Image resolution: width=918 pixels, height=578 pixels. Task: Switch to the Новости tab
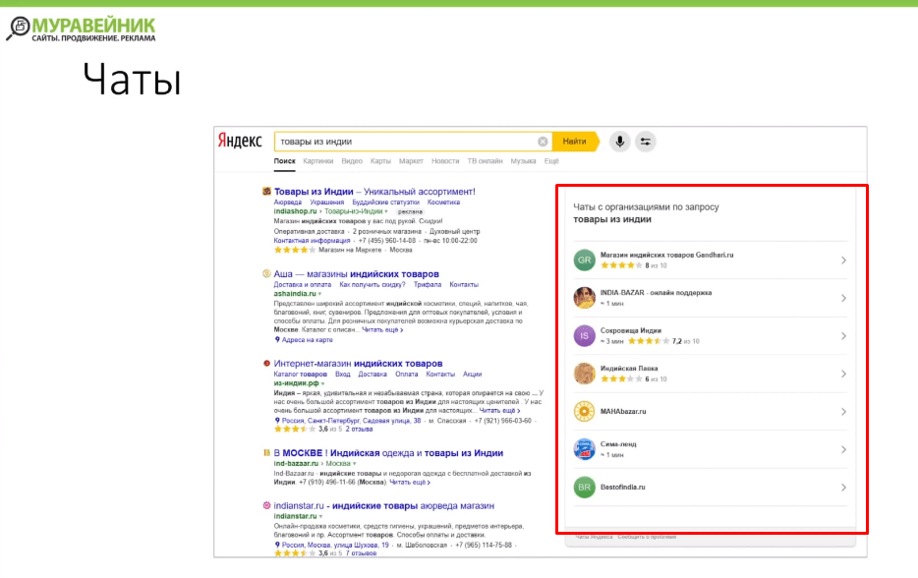pyautogui.click(x=445, y=161)
